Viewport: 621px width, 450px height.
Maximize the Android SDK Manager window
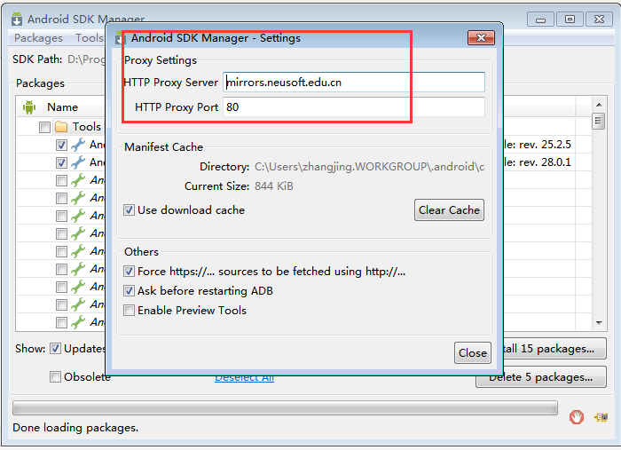click(x=570, y=19)
